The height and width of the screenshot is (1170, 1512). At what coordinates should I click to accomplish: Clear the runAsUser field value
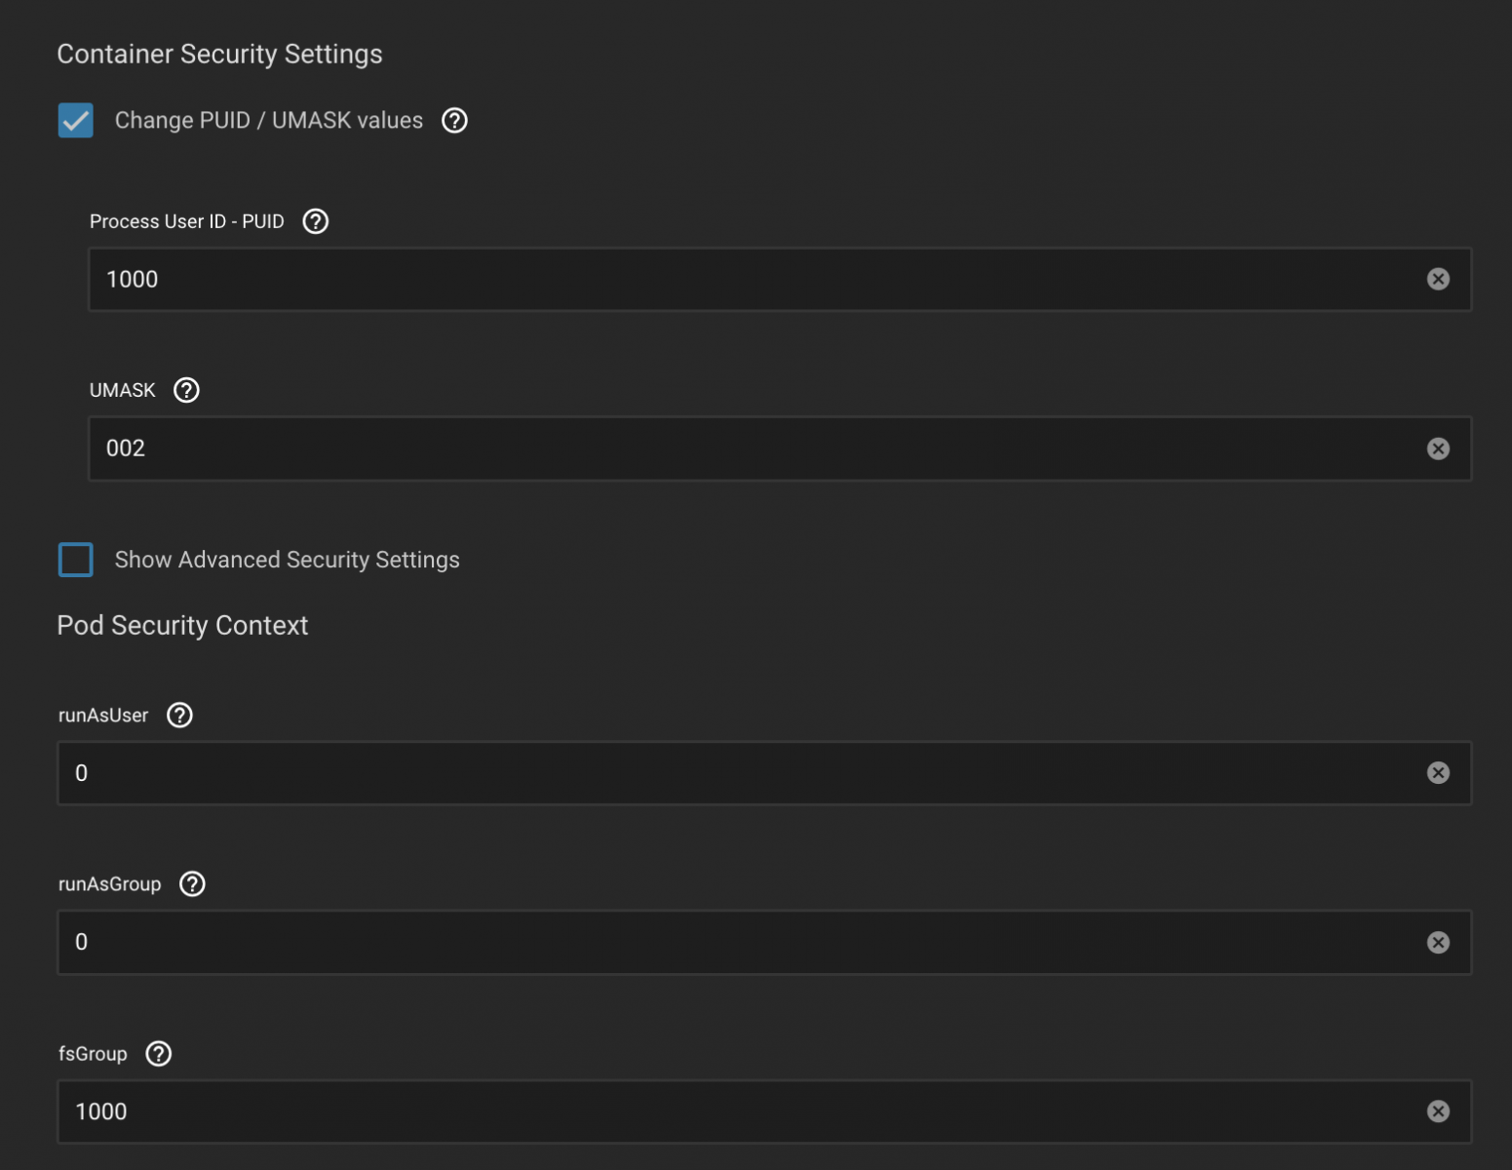point(1438,773)
